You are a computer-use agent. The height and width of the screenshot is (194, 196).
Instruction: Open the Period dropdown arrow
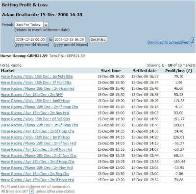tap(46, 25)
